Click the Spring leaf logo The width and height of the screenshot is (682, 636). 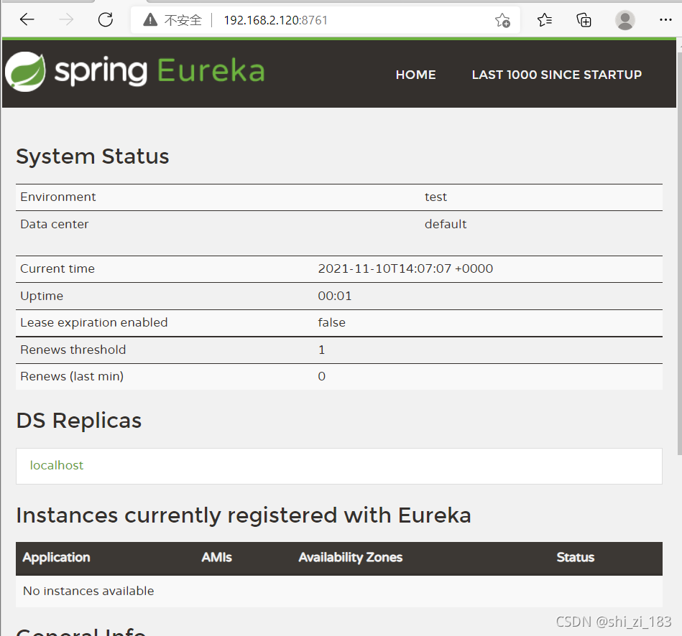click(x=25, y=72)
